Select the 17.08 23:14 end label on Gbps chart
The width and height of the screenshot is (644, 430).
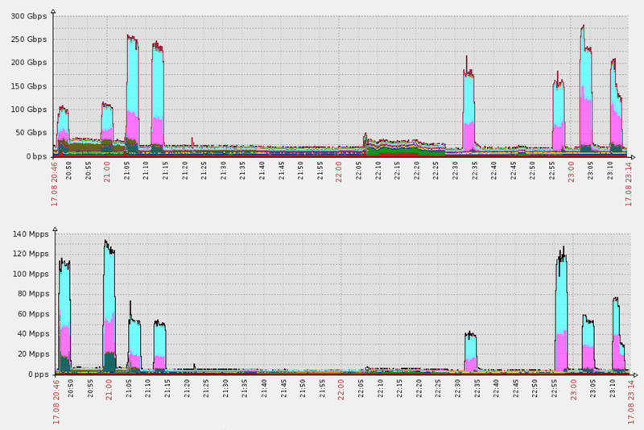[629, 184]
